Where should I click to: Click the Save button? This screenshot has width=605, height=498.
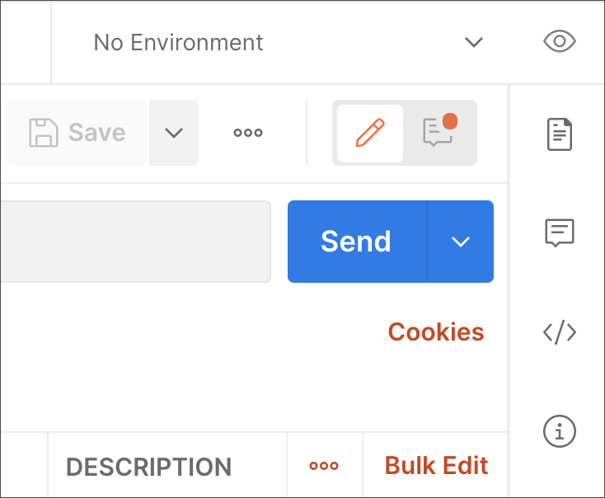[x=77, y=133]
